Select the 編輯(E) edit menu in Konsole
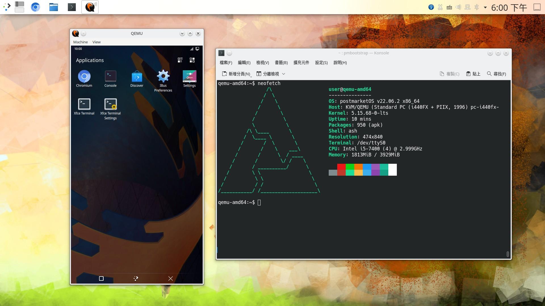The width and height of the screenshot is (545, 306). (244, 63)
